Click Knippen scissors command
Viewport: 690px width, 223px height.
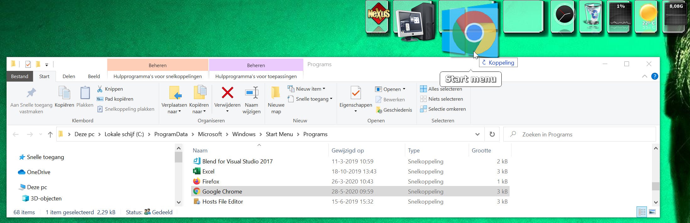[x=110, y=89]
